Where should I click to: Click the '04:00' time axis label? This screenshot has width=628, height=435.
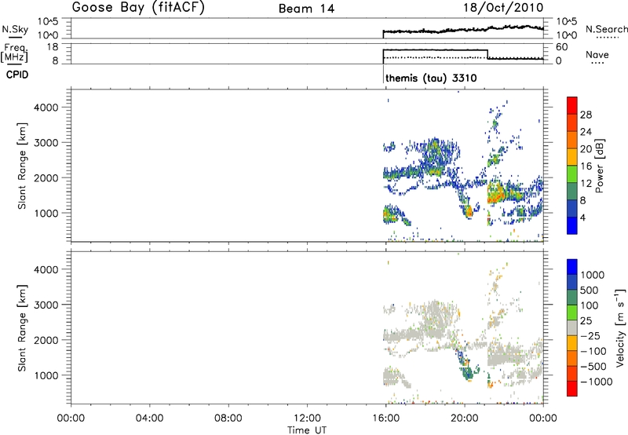click(150, 419)
